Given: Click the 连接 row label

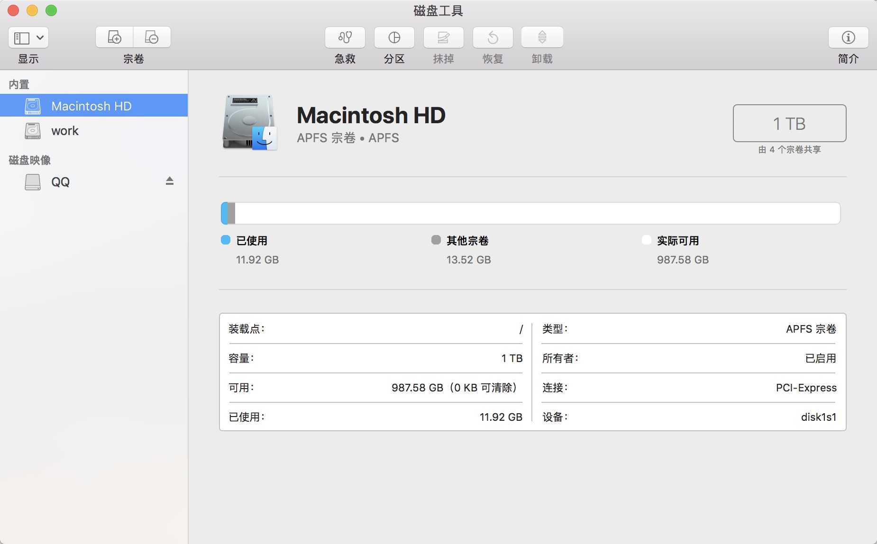Looking at the screenshot, I should tap(555, 388).
